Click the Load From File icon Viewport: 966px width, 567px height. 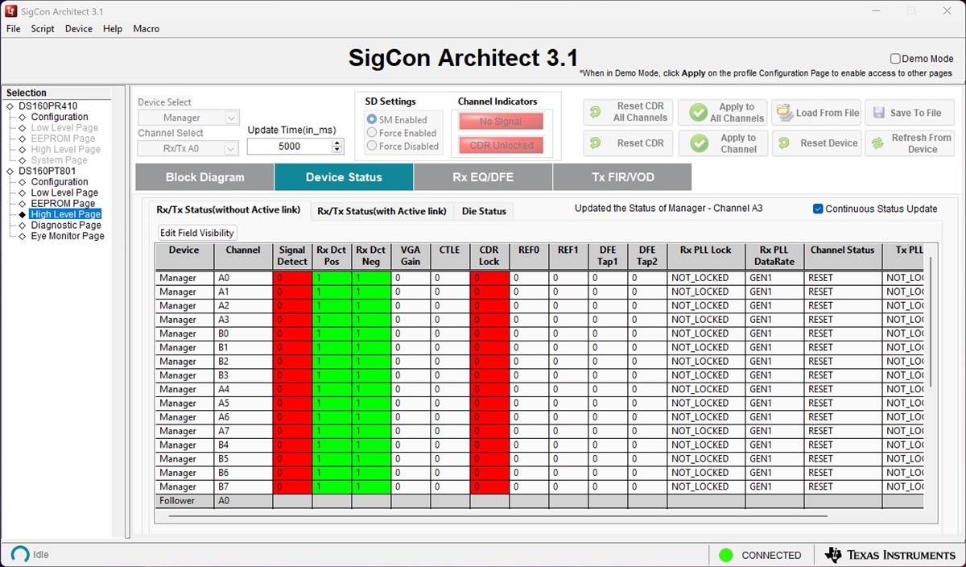(785, 113)
